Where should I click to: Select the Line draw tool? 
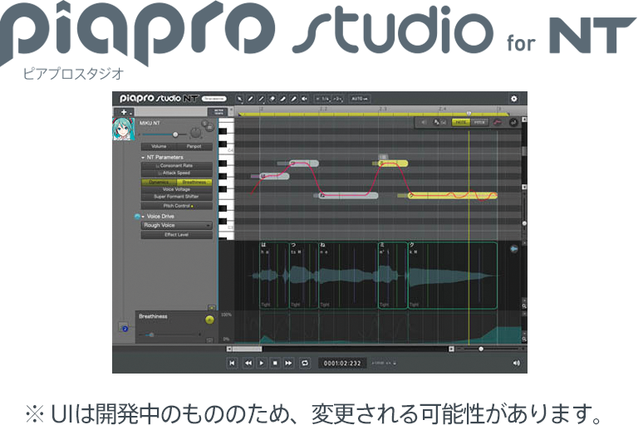(261, 99)
